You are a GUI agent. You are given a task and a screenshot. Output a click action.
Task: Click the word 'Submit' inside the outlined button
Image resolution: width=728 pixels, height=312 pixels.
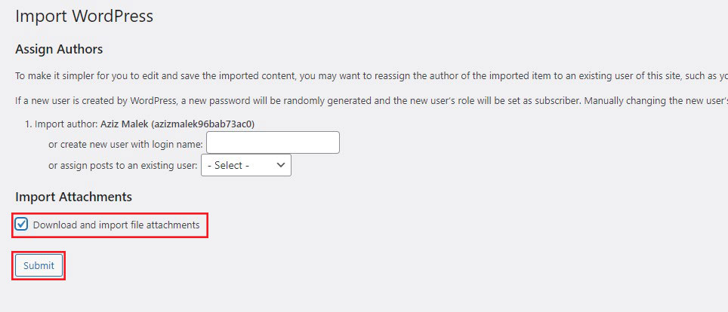(39, 265)
